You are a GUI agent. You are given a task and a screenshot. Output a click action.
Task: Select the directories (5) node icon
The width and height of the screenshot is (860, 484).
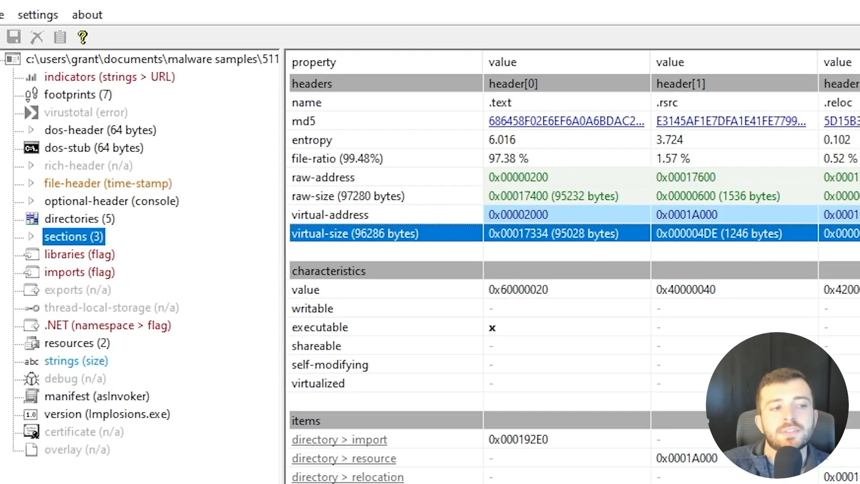pos(32,219)
